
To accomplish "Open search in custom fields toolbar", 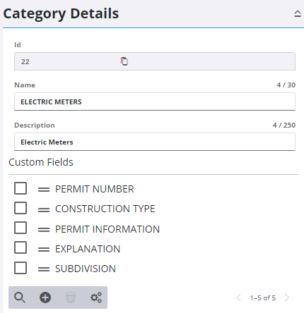I will point(20,297).
